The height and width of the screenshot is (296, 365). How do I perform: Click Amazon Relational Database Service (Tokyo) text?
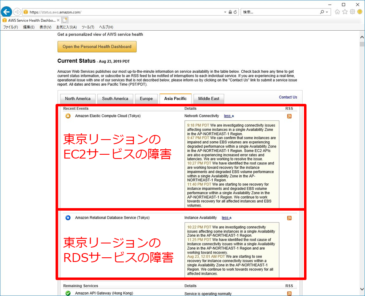tap(112, 218)
